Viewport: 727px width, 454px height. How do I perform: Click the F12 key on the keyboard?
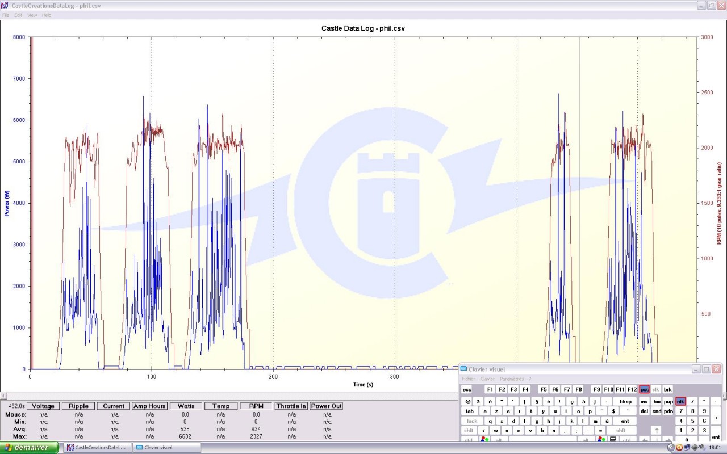click(x=632, y=389)
